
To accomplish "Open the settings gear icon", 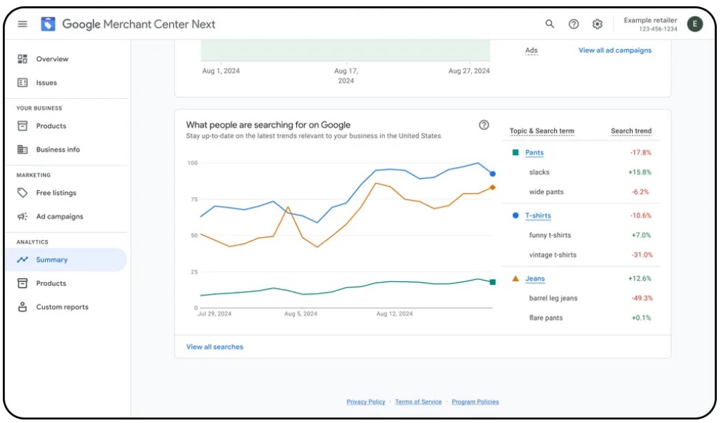I will 597,24.
